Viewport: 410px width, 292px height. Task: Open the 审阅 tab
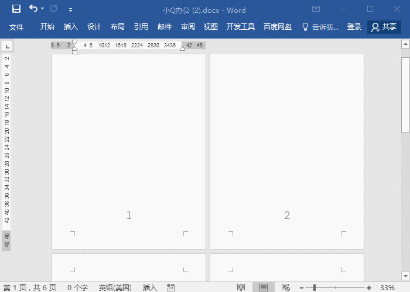tap(188, 27)
